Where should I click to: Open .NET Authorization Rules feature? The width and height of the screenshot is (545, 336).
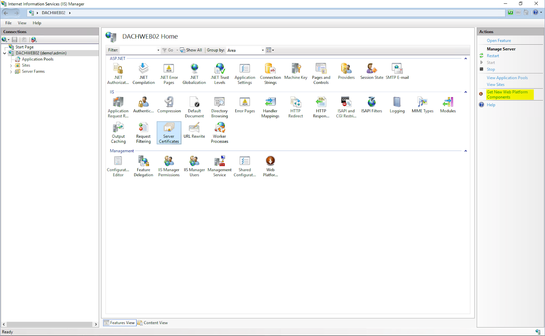pyautogui.click(x=118, y=74)
